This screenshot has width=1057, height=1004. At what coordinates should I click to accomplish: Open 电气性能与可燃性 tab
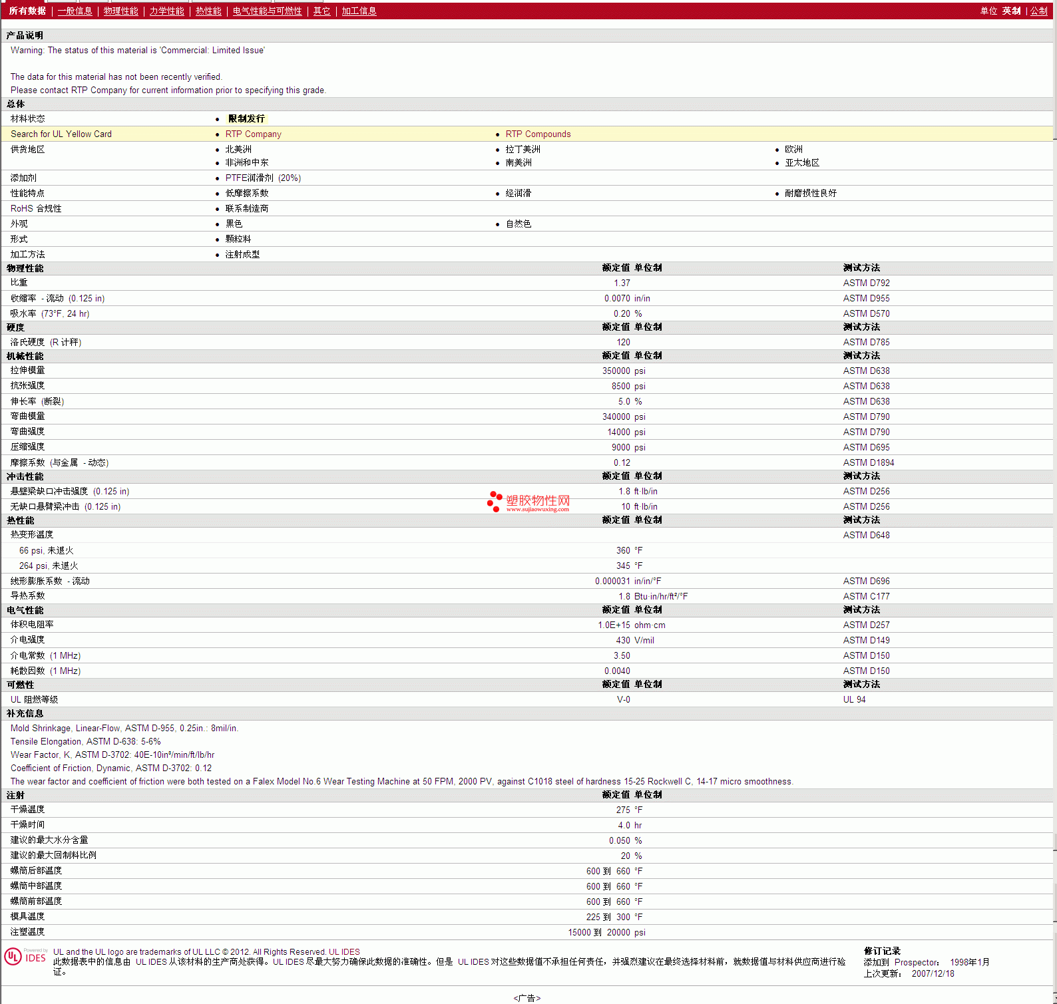(267, 11)
